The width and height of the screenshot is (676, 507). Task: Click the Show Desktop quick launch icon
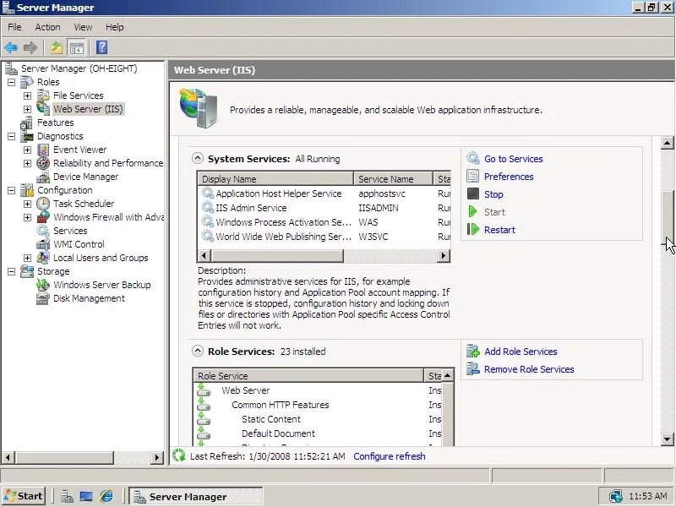(x=86, y=497)
